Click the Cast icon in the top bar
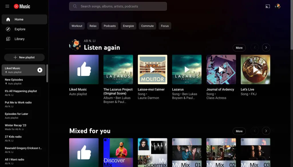This screenshot has height=167, width=293. [x=267, y=6]
